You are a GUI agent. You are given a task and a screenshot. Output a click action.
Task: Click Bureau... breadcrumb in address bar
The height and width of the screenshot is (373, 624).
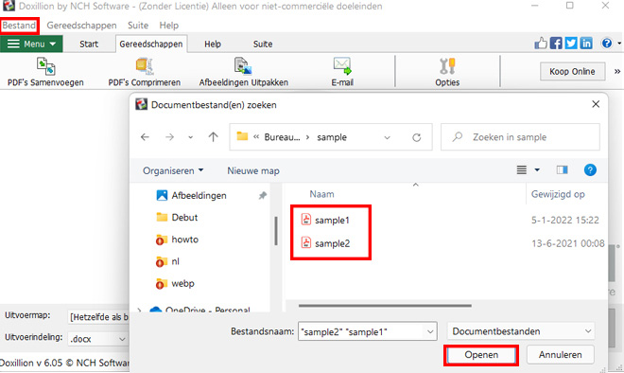[x=282, y=137]
